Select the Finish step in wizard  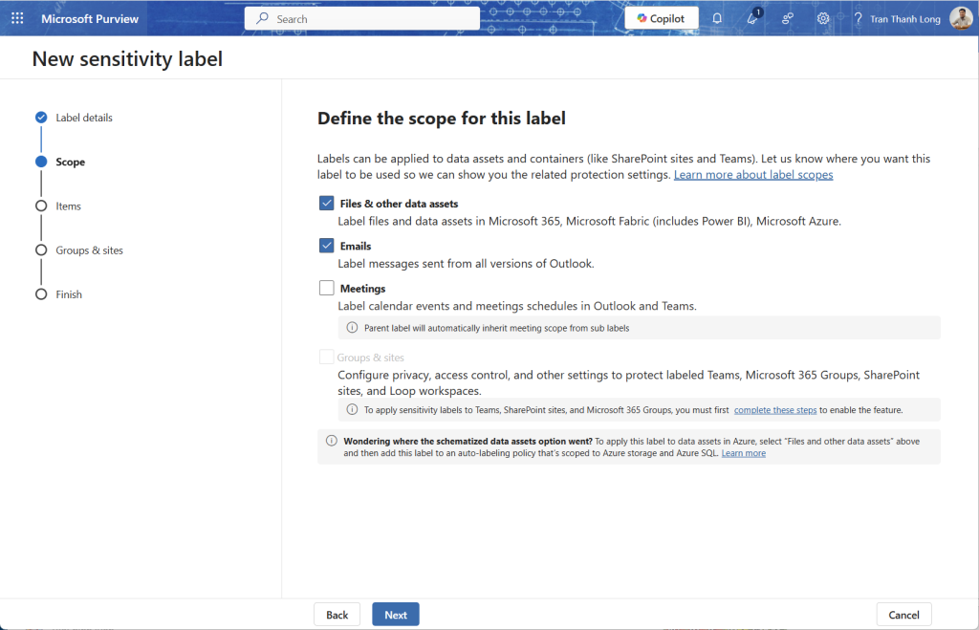click(69, 294)
